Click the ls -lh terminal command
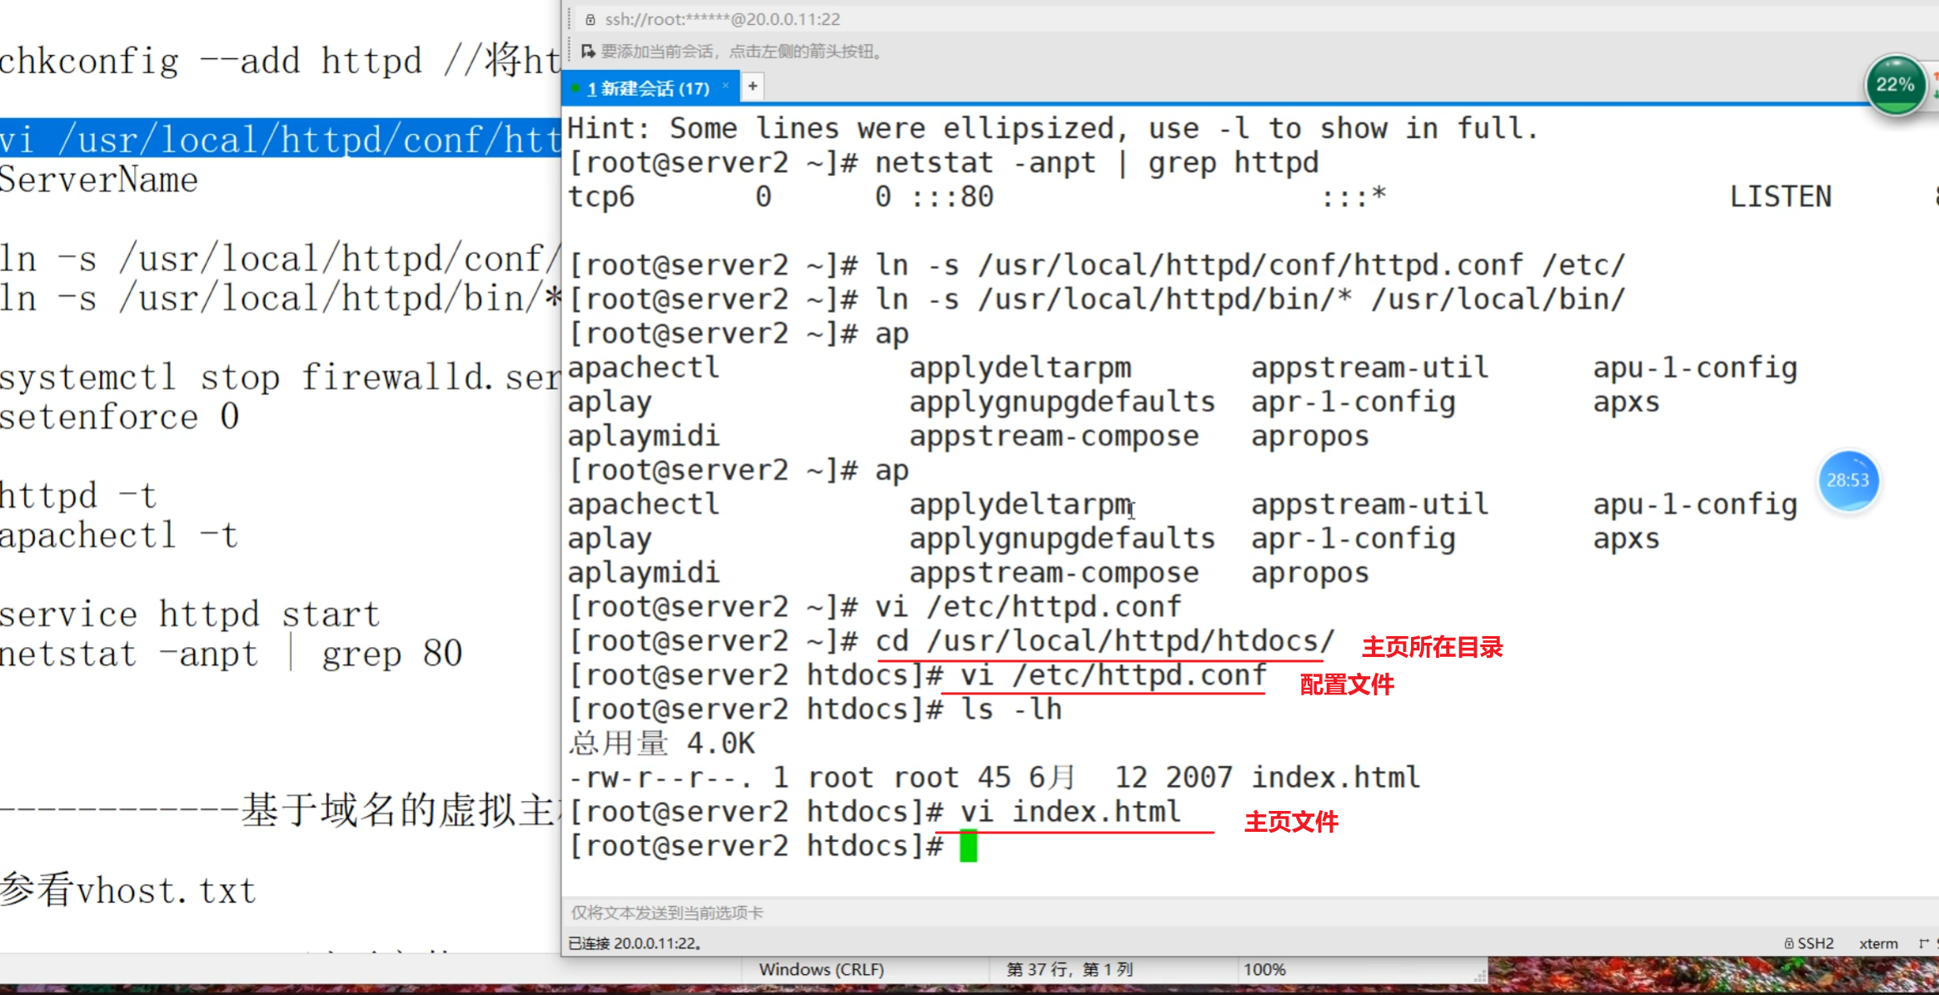Viewport: 1939px width, 995px height. pos(1010,709)
